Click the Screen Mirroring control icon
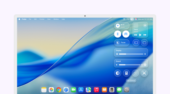 (144, 43)
